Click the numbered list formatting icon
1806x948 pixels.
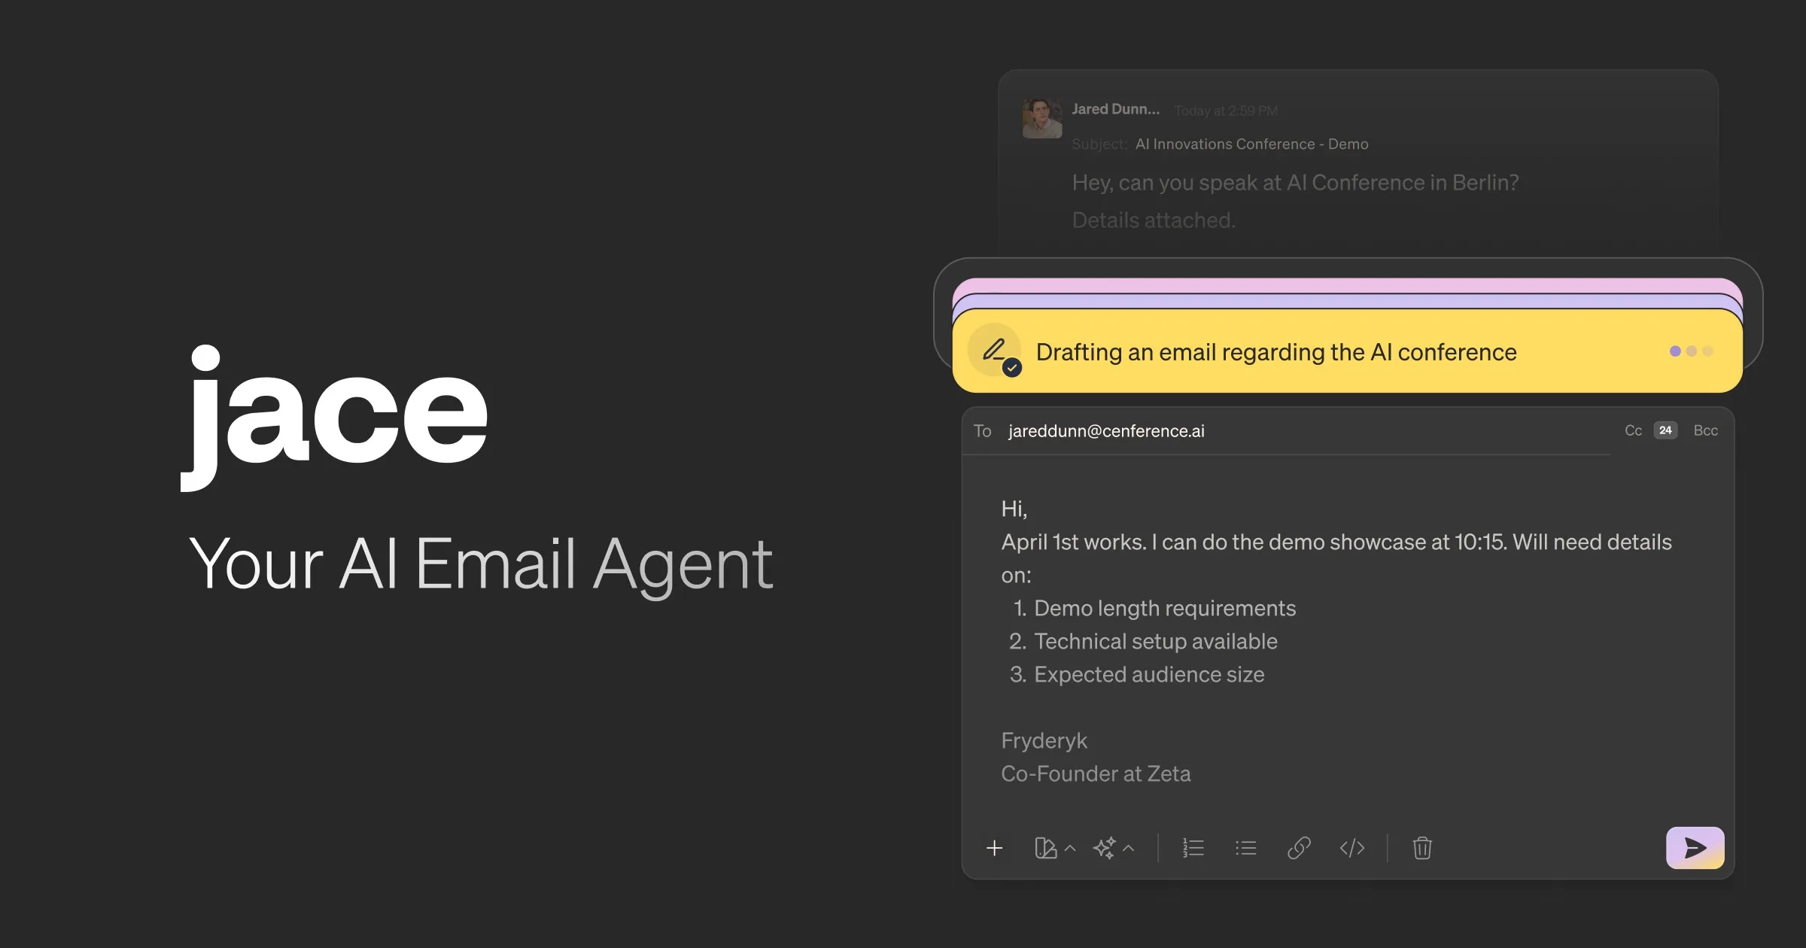pyautogui.click(x=1191, y=849)
